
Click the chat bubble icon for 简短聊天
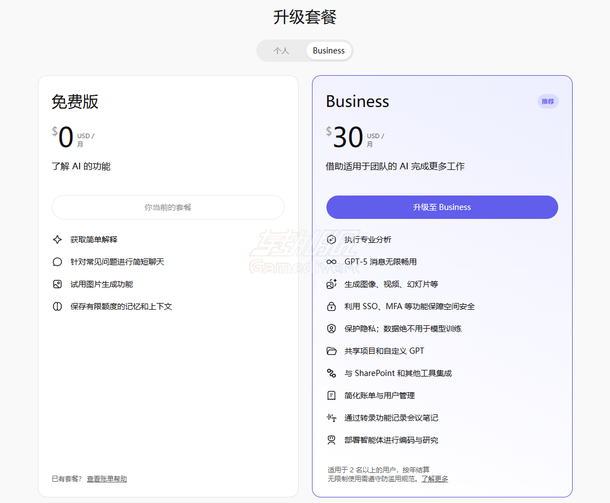pos(57,262)
